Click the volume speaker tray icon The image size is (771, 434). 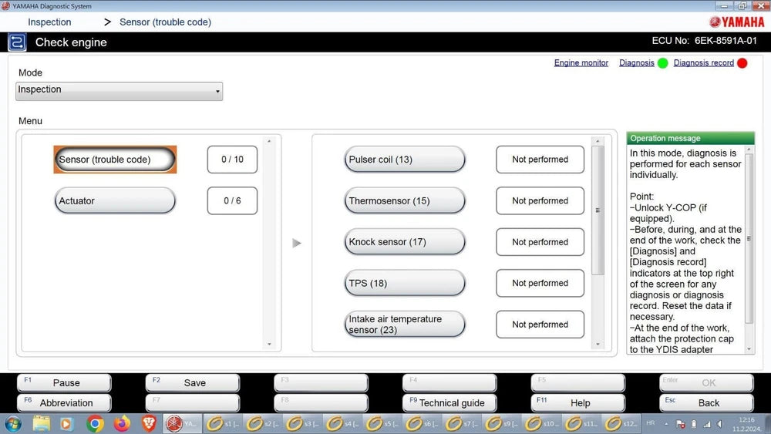click(x=719, y=424)
